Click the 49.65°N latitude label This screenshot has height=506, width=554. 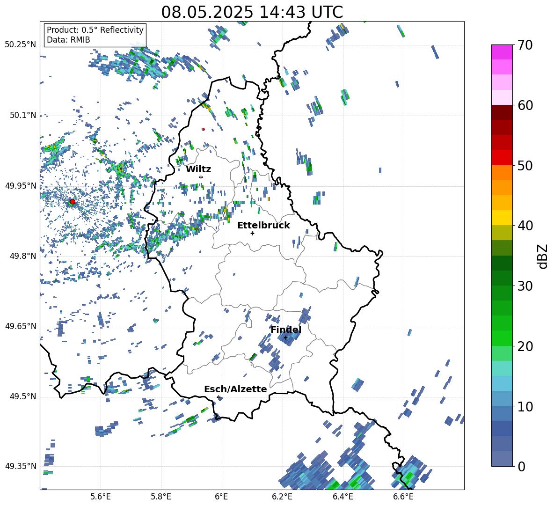tap(20, 326)
